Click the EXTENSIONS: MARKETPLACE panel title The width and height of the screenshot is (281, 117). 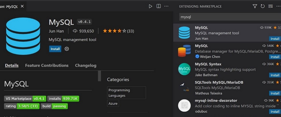click(x=200, y=6)
